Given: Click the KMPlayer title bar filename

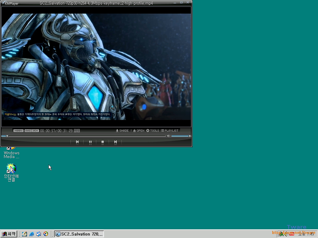Looking at the screenshot, I should click(96, 3).
